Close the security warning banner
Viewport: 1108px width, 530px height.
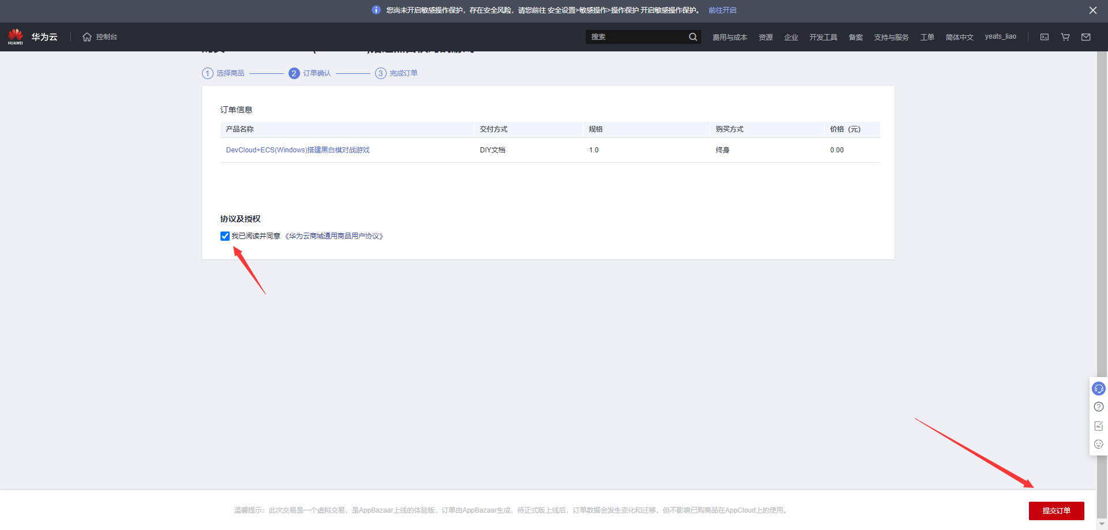(x=1093, y=10)
